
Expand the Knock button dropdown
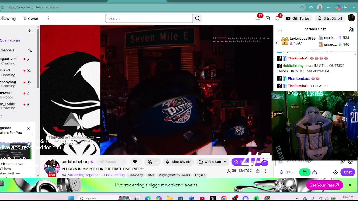(x=123, y=162)
